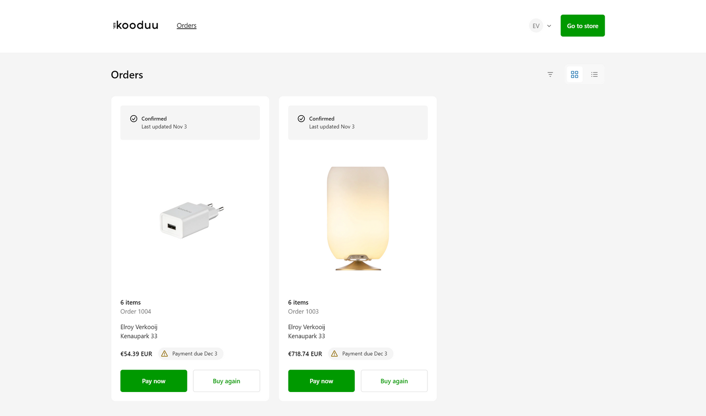Click the Go to store button
The image size is (706, 416).
[x=582, y=26]
